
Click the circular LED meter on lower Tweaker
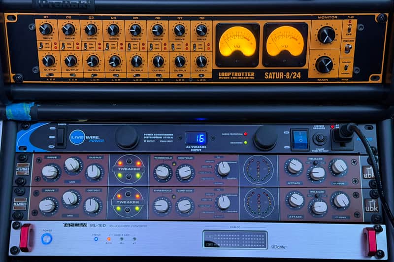[x=259, y=203]
